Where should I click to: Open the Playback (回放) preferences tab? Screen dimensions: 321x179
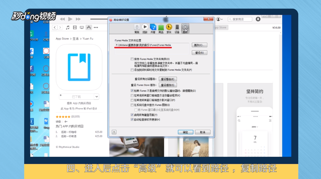tap(145, 29)
